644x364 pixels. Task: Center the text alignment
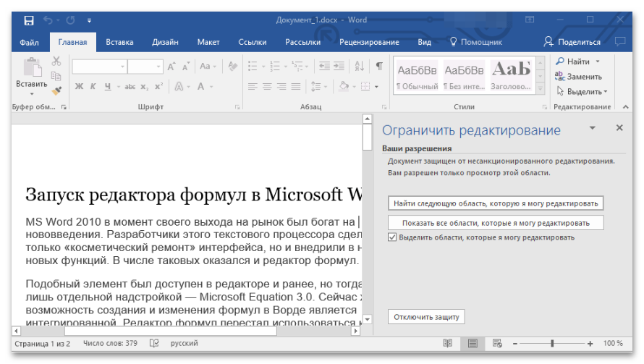click(267, 86)
